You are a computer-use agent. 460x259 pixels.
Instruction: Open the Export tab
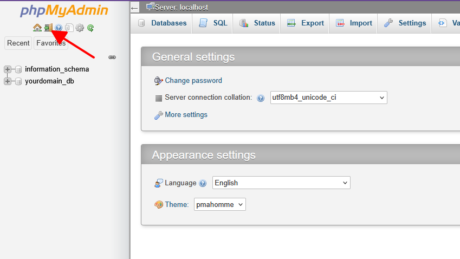coord(306,23)
